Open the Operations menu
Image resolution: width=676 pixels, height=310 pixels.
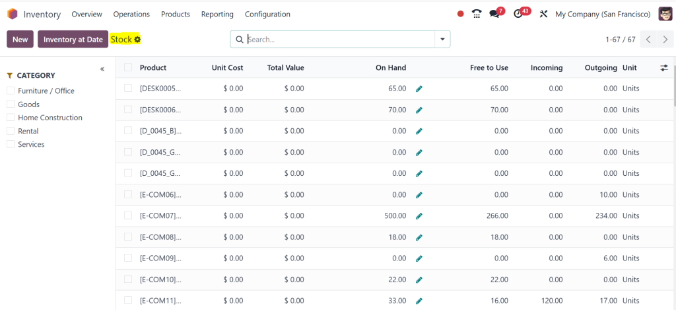coord(131,15)
